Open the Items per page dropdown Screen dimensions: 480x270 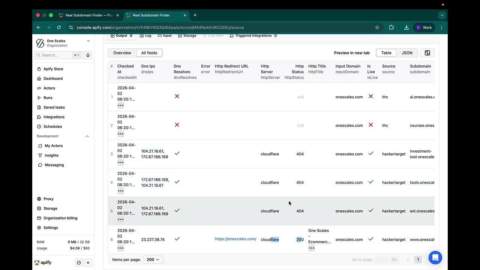[x=153, y=259]
